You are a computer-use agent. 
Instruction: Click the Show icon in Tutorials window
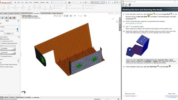click(x=123, y=5)
